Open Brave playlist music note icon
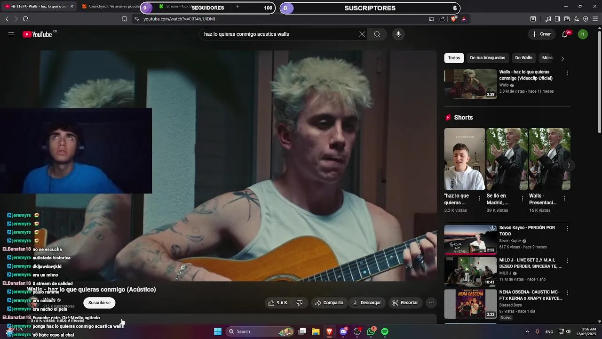The height and width of the screenshot is (339, 602). point(548,19)
